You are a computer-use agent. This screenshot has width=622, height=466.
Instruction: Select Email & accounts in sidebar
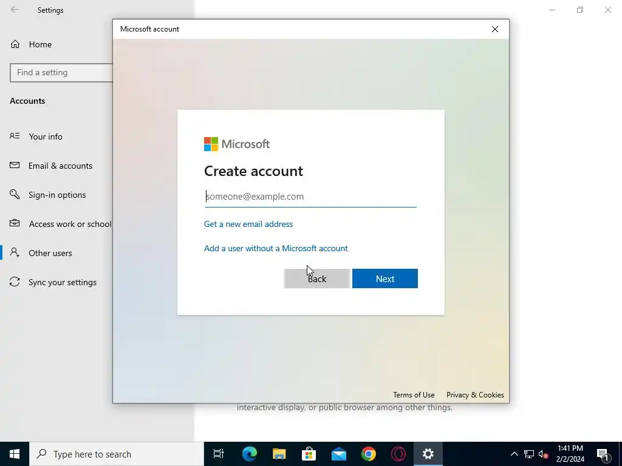coord(60,166)
